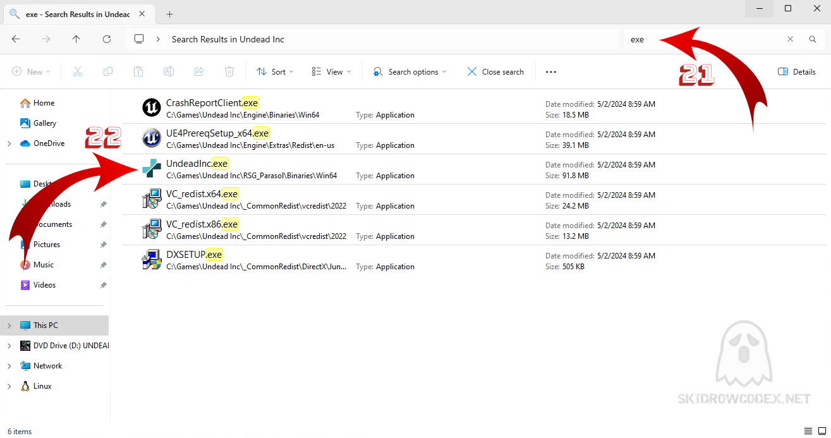Click 'Search Results in Undead Inc' breadcrumb

[228, 39]
